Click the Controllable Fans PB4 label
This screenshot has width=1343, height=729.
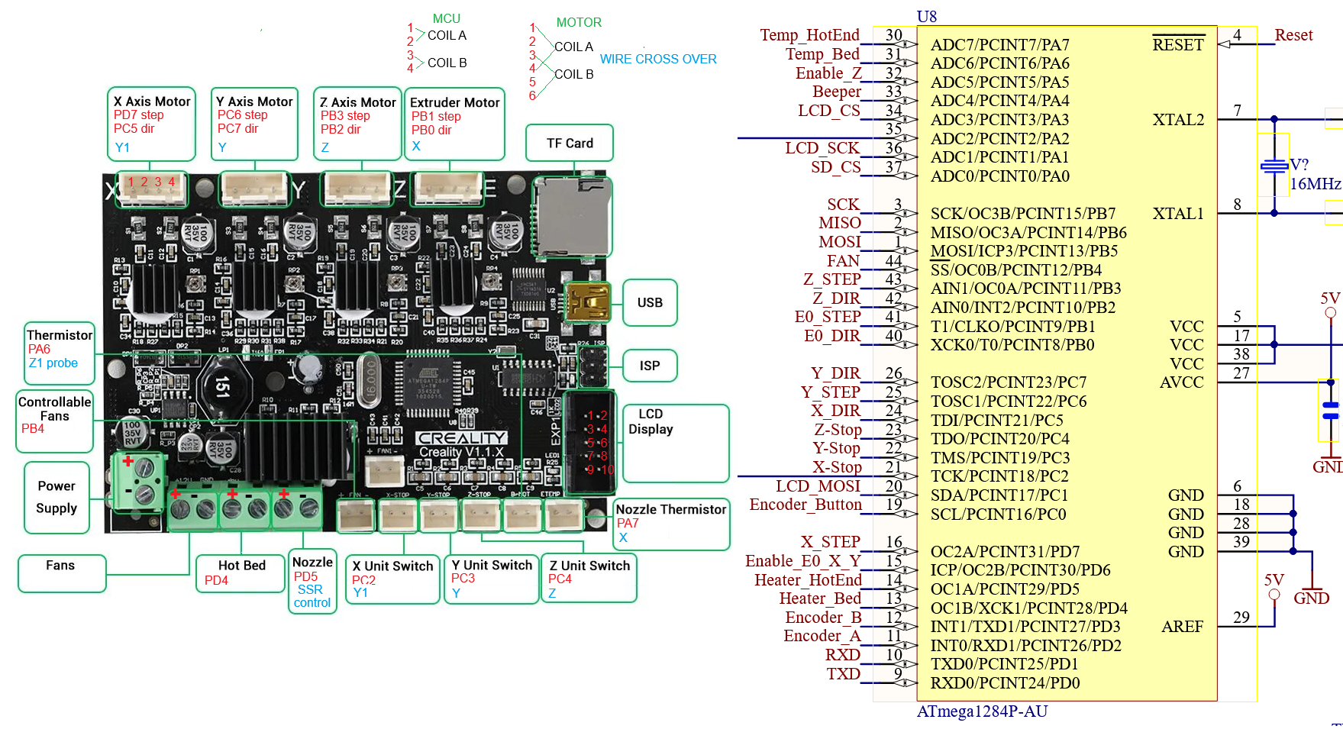(x=54, y=421)
